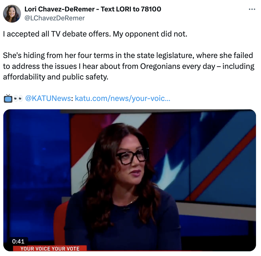Click the YOUR VOICE YOUR VOTE banner

pyautogui.click(x=50, y=248)
